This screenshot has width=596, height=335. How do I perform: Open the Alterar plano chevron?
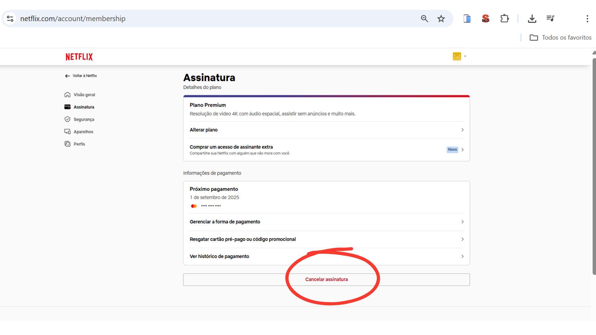click(463, 130)
